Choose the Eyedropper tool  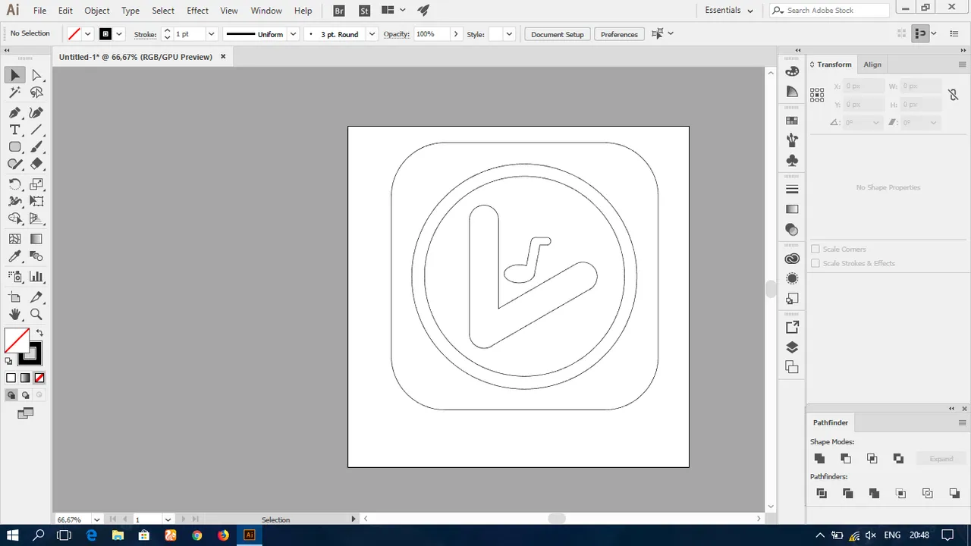(15, 257)
